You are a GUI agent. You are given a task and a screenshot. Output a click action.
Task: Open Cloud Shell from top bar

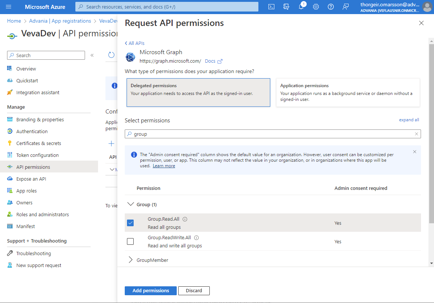click(271, 7)
